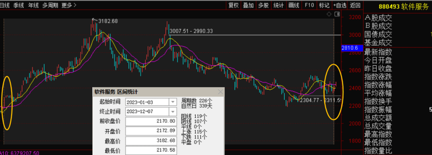Toggle the panel layout icon near the price axis
432x155 pixels.
click(x=337, y=14)
